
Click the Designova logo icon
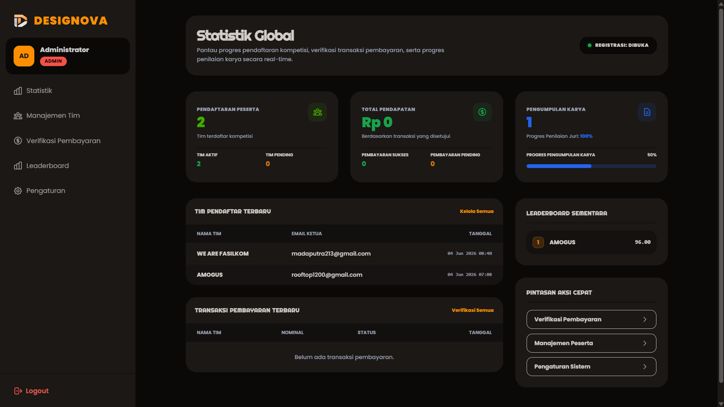[20, 21]
